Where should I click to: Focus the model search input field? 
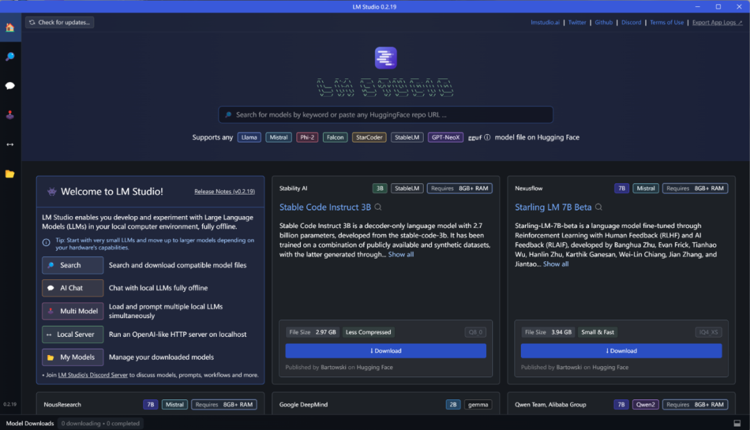(385, 115)
